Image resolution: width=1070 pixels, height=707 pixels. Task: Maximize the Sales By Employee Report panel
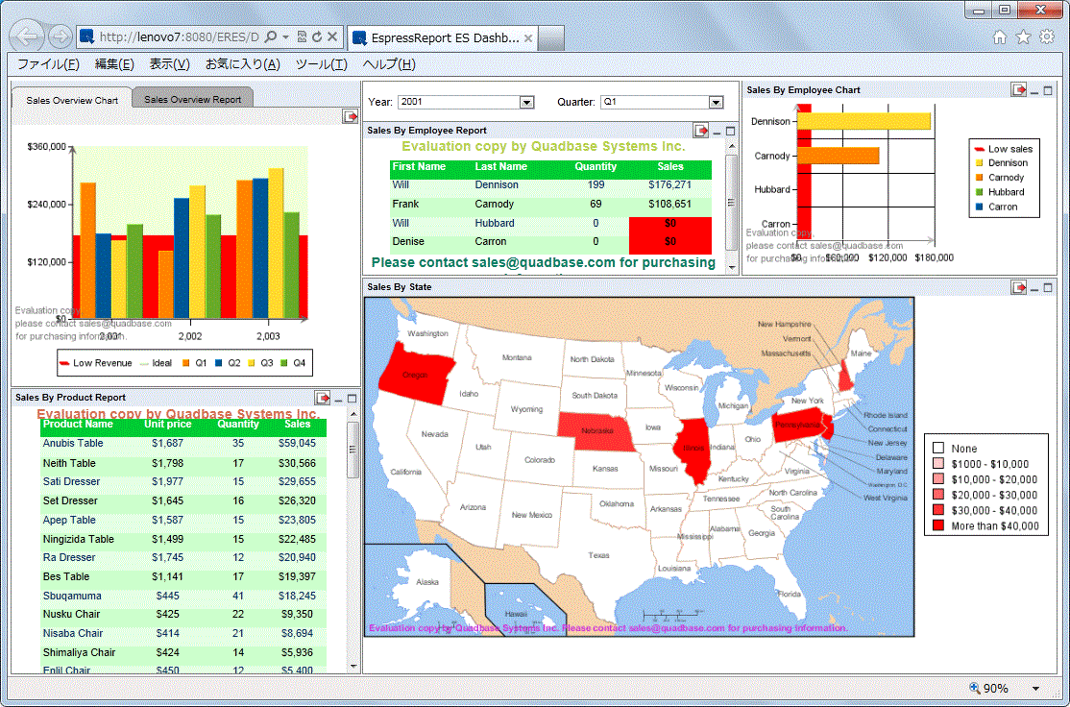(x=730, y=131)
